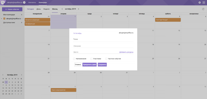Open the 'Что? Где? Когда?' event
This screenshot has height=99, width=207.
168,20
